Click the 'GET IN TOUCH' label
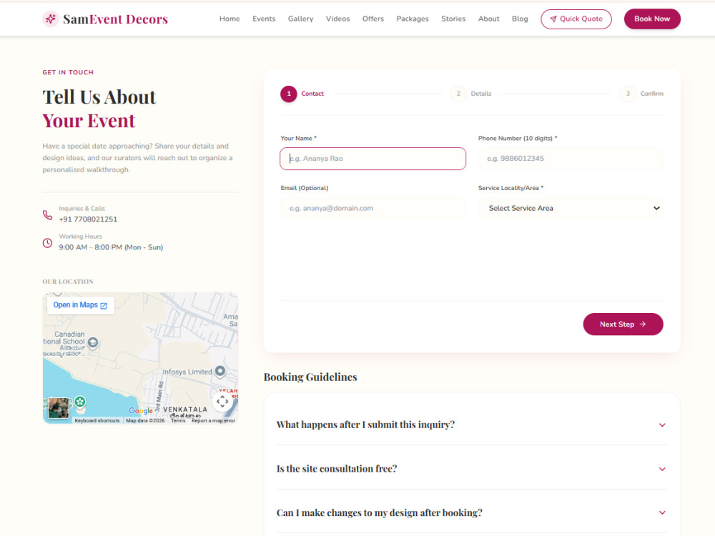This screenshot has height=536, width=715. [x=68, y=72]
